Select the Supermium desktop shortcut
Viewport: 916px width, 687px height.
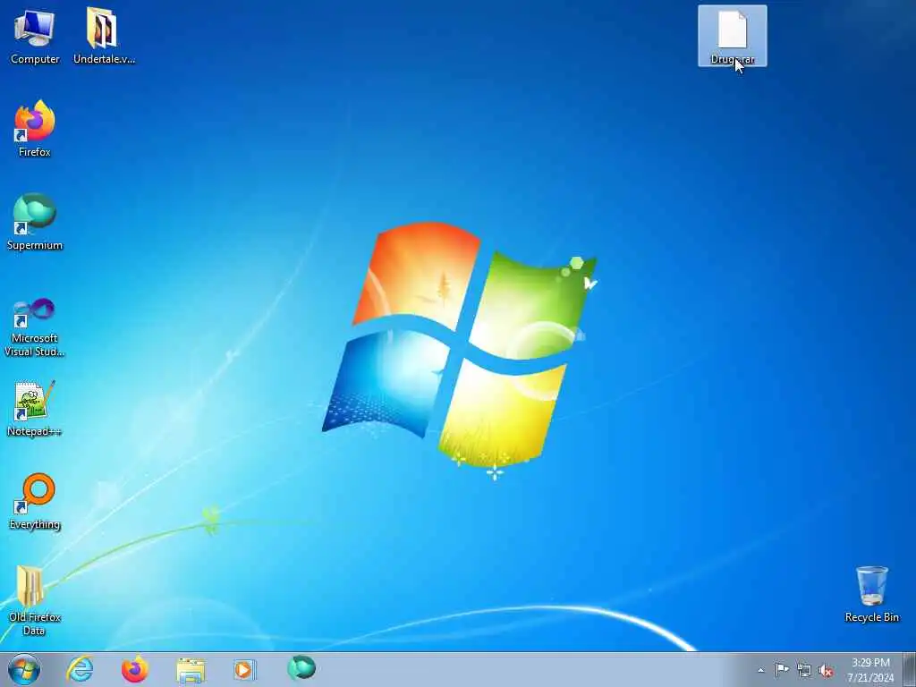click(35, 222)
